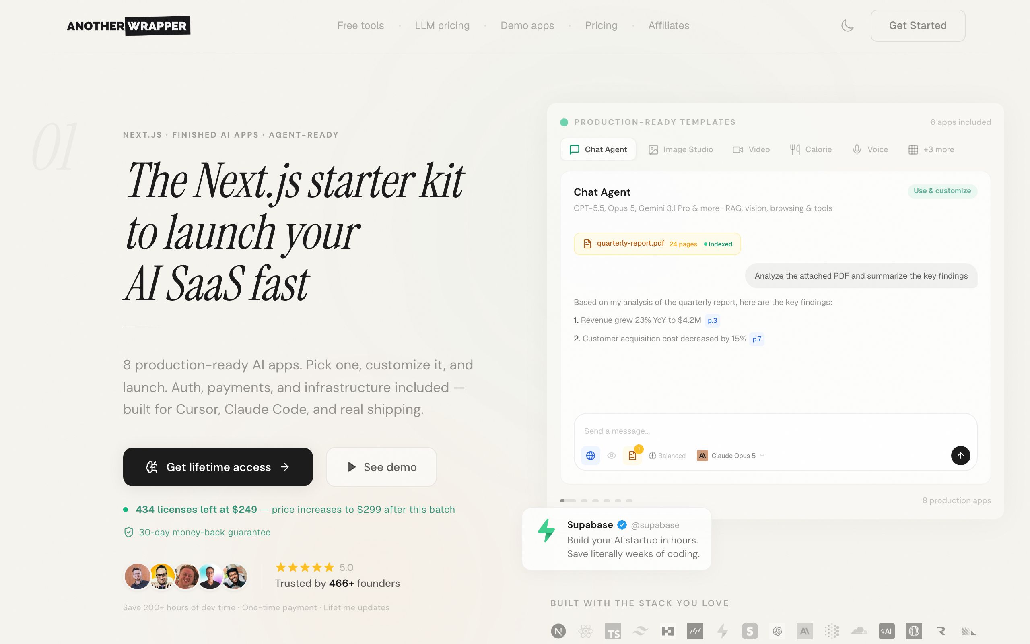The height and width of the screenshot is (644, 1030).
Task: Click the Tailwind CSS wave logo
Action: coord(640,631)
